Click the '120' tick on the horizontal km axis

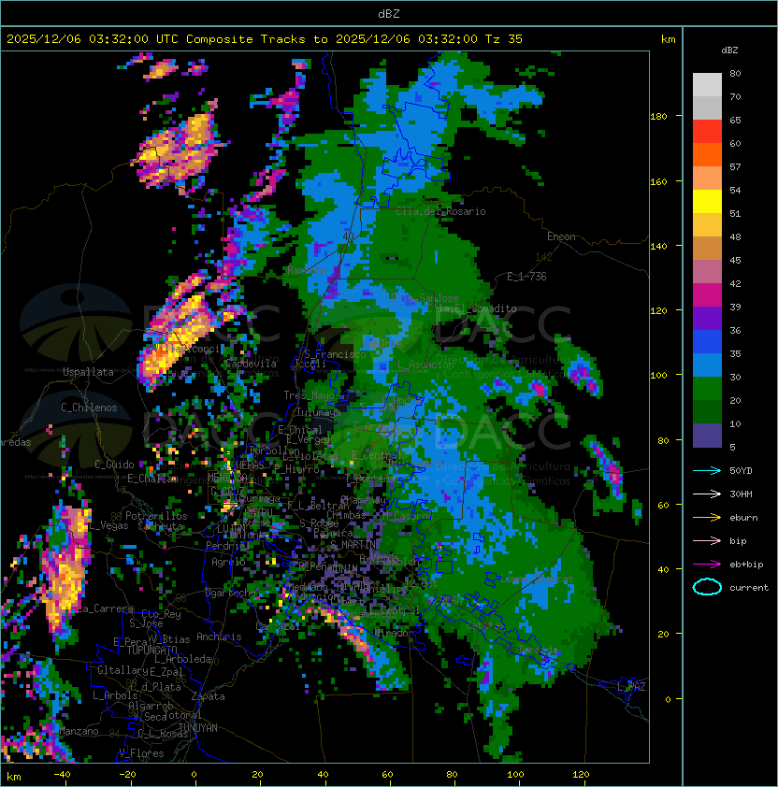click(581, 775)
